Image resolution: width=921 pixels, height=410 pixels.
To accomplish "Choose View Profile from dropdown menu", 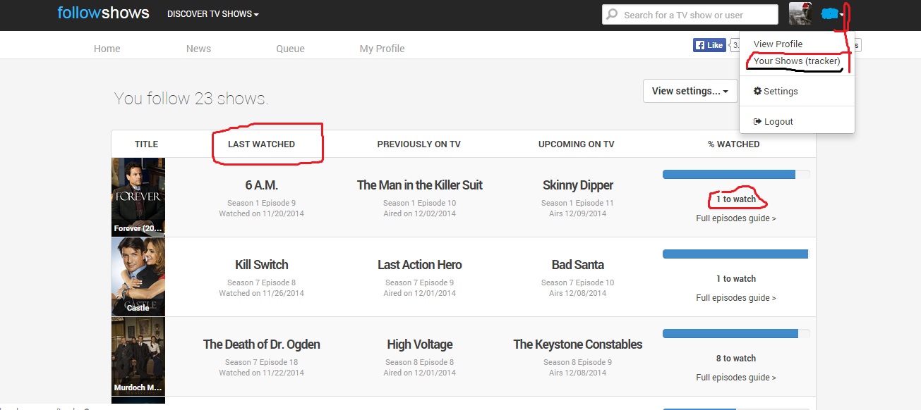I will 778,44.
